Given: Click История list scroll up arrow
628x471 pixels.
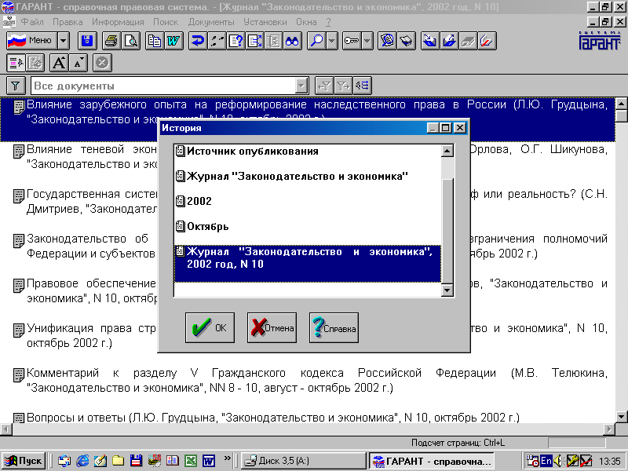Looking at the screenshot, I should 447,151.
